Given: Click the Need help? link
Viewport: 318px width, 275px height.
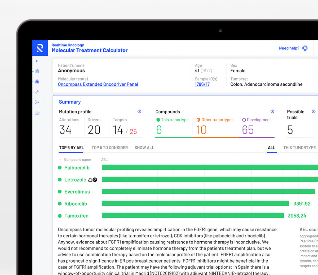Looking at the screenshot, I should tap(289, 48).
